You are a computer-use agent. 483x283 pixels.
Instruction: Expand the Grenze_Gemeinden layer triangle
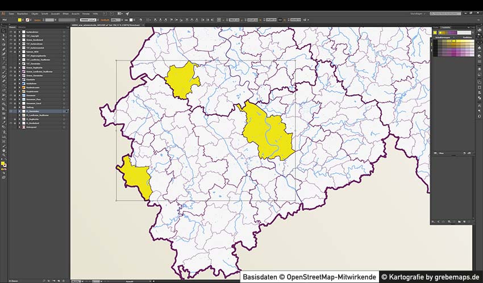(x=19, y=76)
